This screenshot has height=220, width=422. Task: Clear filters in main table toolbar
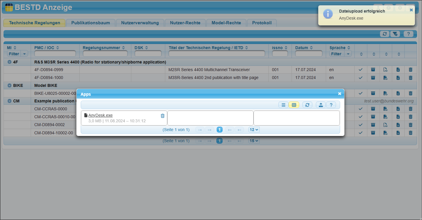(395, 34)
